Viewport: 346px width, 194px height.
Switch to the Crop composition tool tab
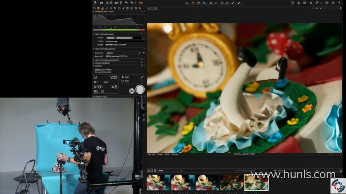115,8
